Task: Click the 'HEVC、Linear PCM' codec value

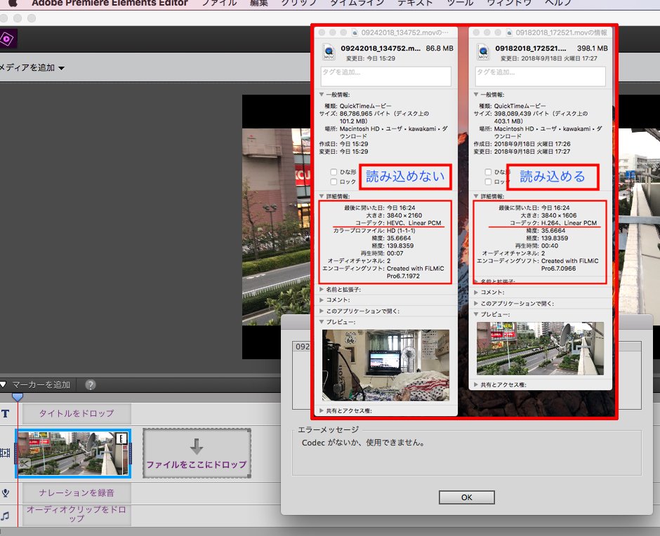Action: pos(414,223)
